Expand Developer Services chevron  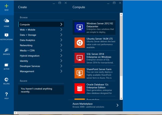click(x=61, y=66)
